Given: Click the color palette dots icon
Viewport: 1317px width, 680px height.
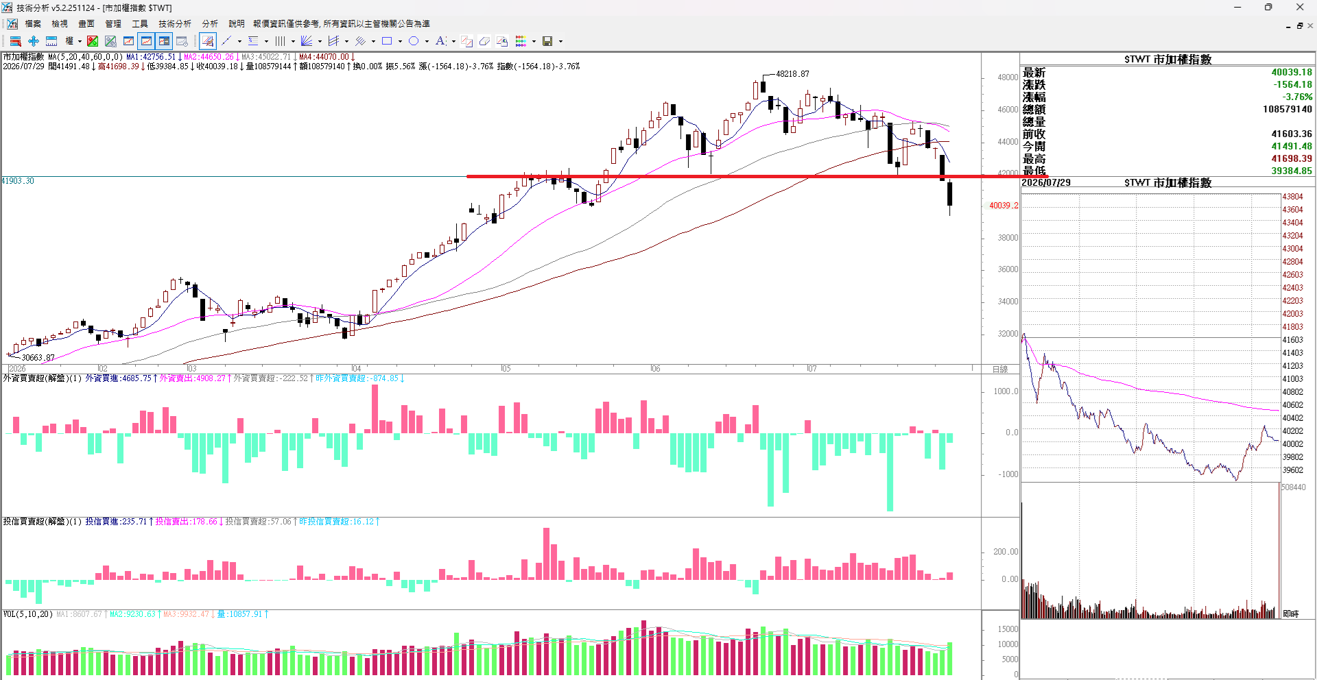Looking at the screenshot, I should [521, 41].
